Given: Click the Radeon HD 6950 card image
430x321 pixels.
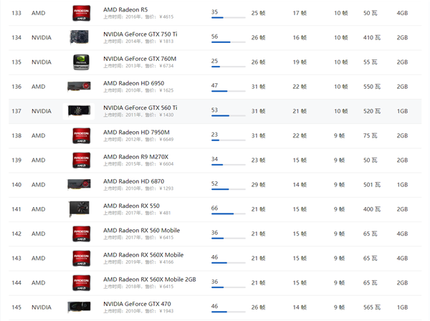Looking at the screenshot, I should (79, 87).
